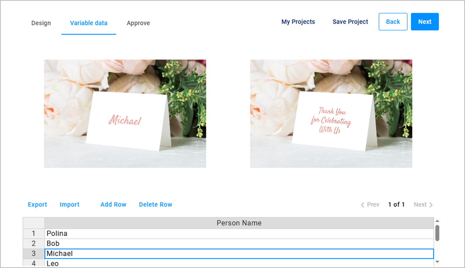The image size is (465, 268).
Task: Import data into the table
Action: pyautogui.click(x=69, y=204)
